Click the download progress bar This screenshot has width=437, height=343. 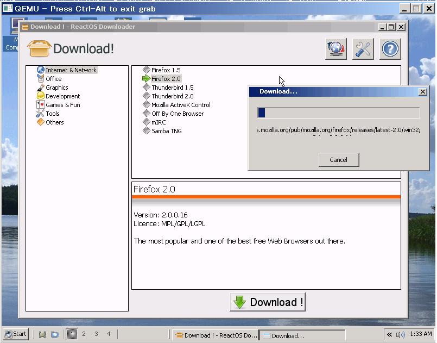click(x=339, y=113)
